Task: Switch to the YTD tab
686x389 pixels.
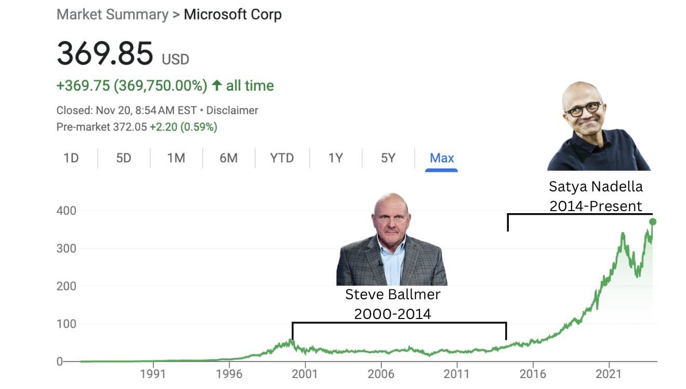Action: click(x=281, y=158)
